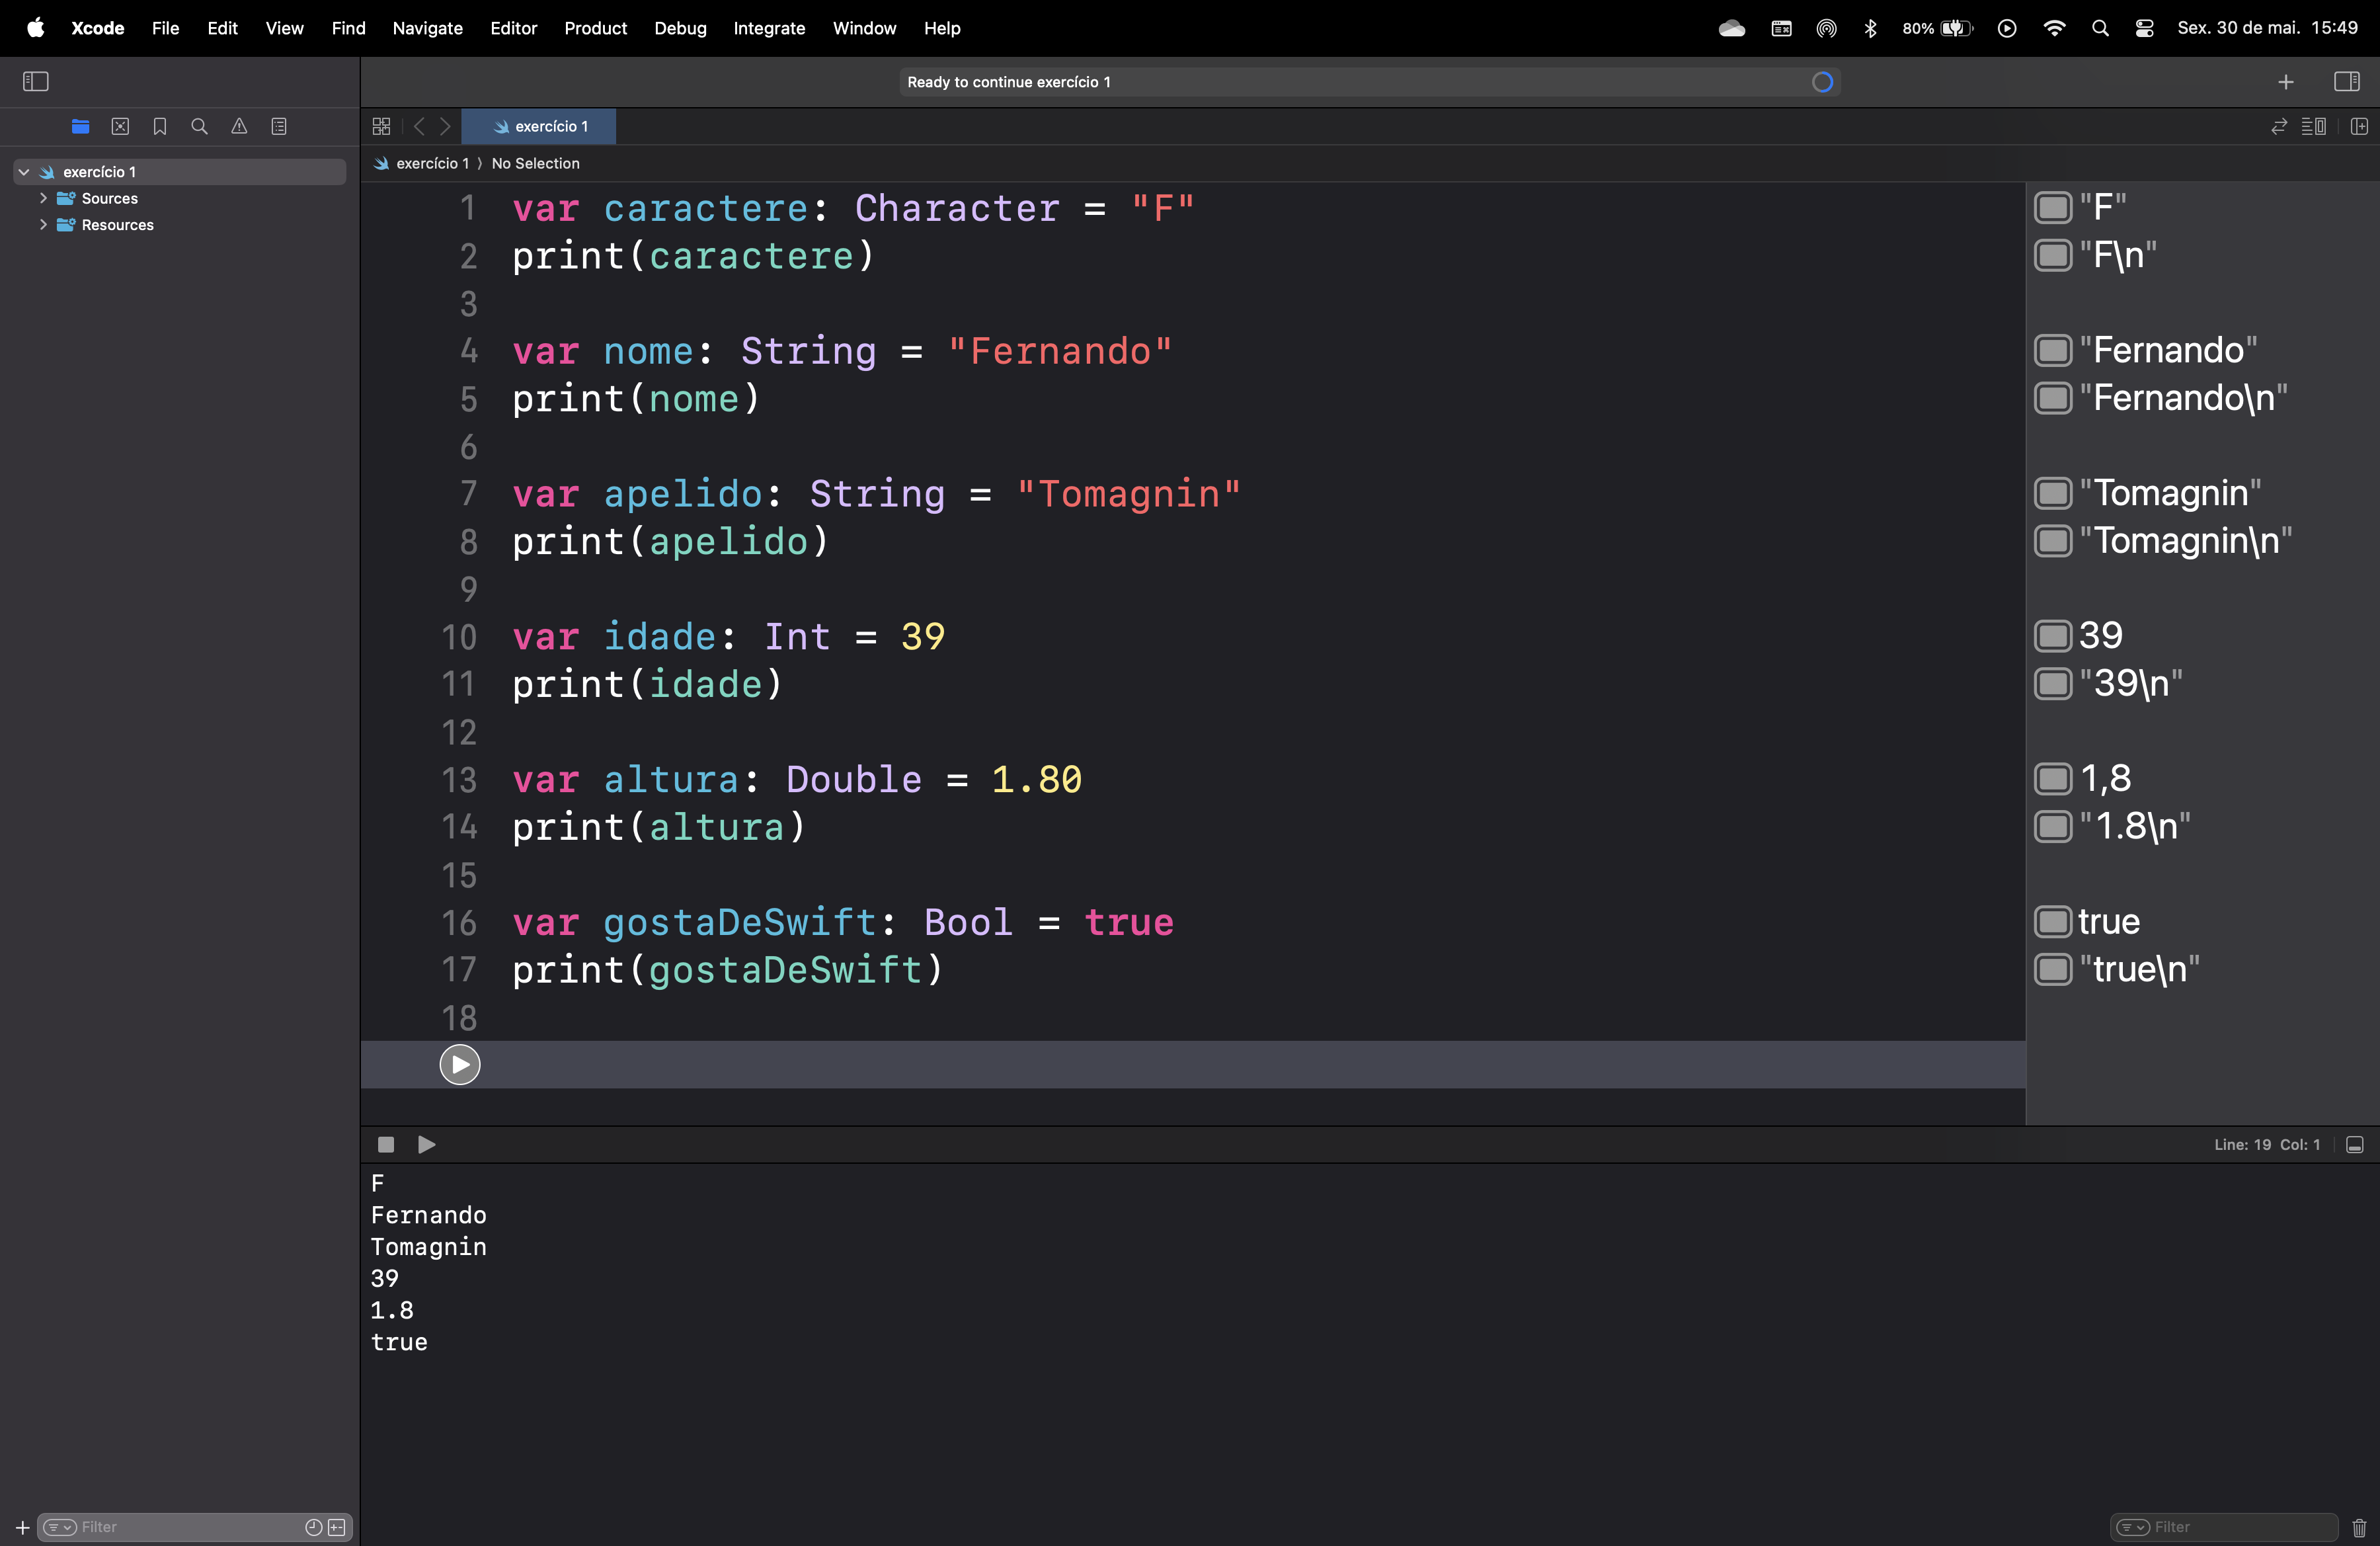The height and width of the screenshot is (1546, 2380).
Task: Show inline result for "Tomagnin\n"
Action: 2053,542
